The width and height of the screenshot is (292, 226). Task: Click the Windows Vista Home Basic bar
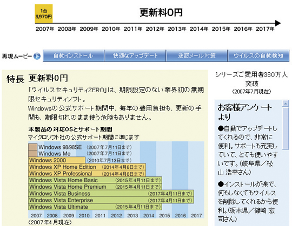(x=95, y=180)
